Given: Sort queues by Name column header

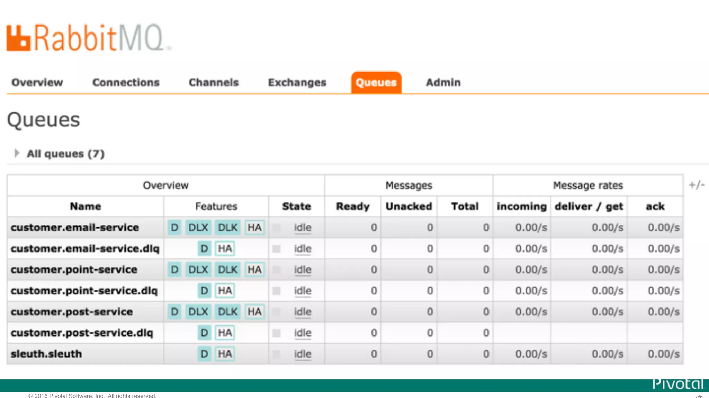Looking at the screenshot, I should pyautogui.click(x=86, y=207).
